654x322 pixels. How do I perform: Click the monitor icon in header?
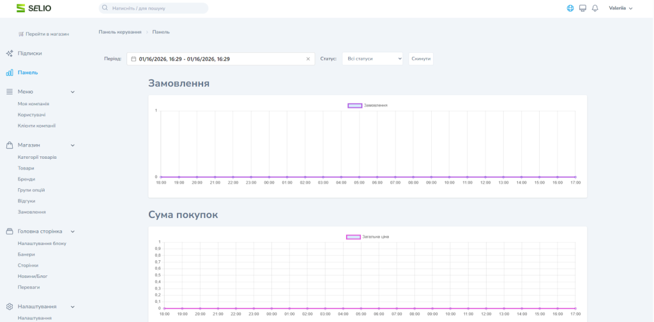[582, 8]
